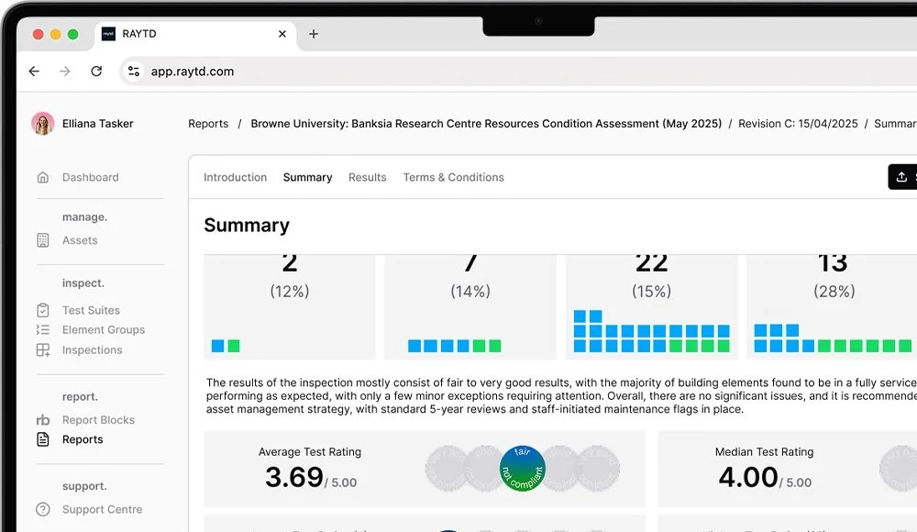Click the Reports breadcrumb link
Image resolution: width=917 pixels, height=532 pixels.
[x=208, y=124]
